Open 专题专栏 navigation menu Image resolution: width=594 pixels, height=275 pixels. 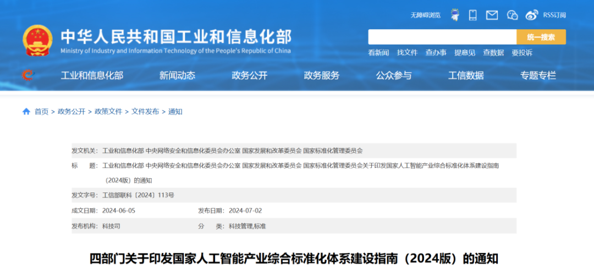[538, 75]
